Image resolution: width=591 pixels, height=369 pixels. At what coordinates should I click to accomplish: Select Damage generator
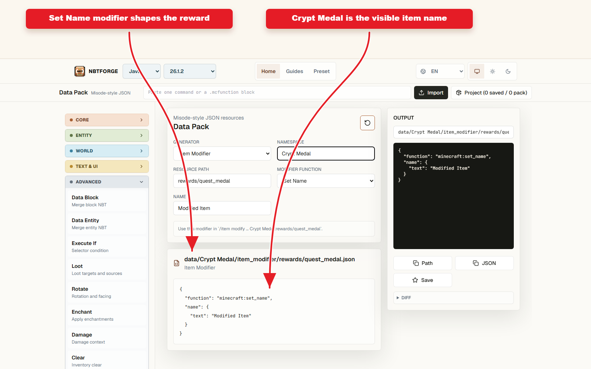(x=107, y=338)
